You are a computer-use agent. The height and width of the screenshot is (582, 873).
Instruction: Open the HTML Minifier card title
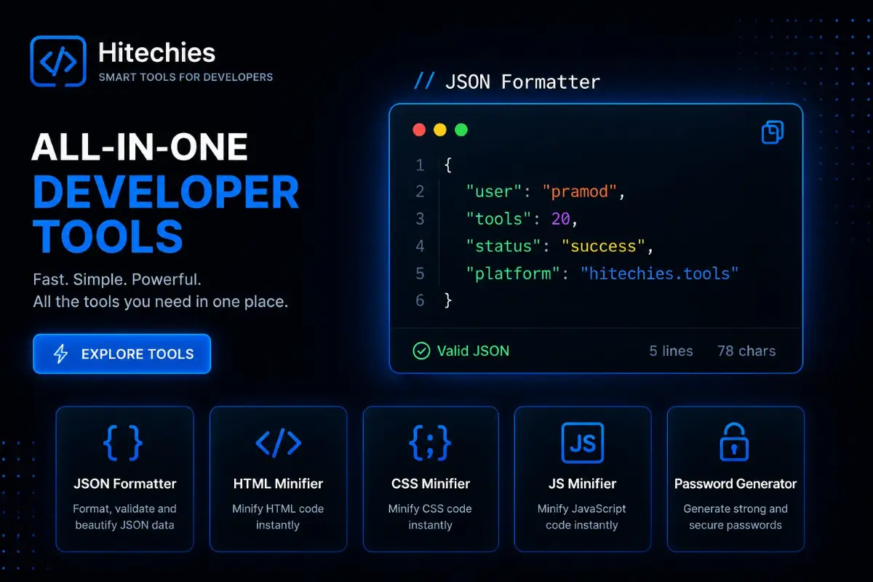[278, 484]
